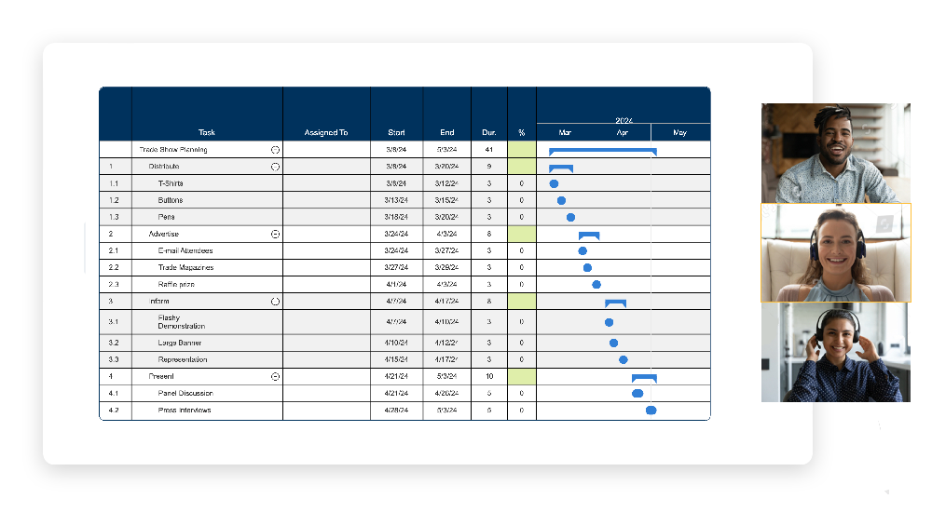Select the Apr month header in timeline
The image size is (932, 512).
tap(623, 132)
